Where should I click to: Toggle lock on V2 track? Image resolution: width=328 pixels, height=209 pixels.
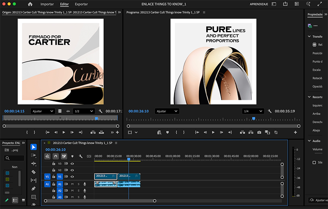pos(54,170)
